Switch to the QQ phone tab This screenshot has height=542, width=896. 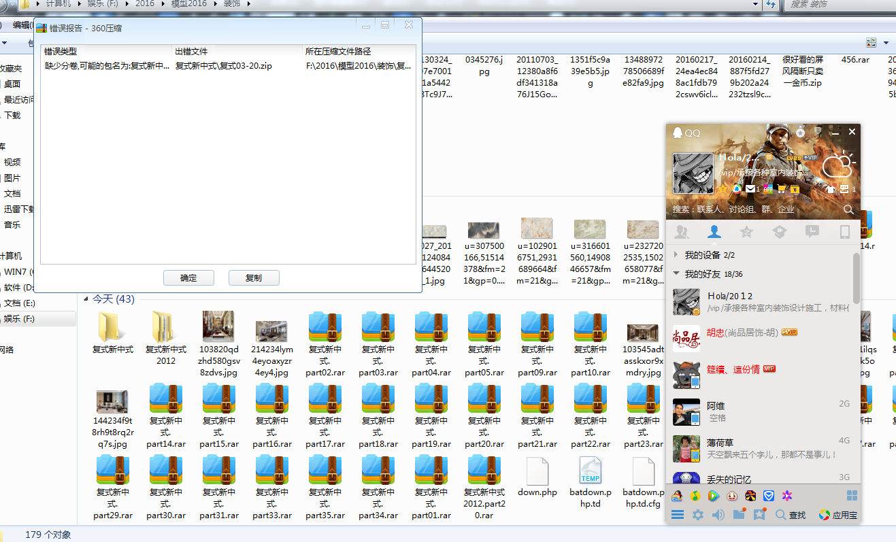tap(845, 233)
